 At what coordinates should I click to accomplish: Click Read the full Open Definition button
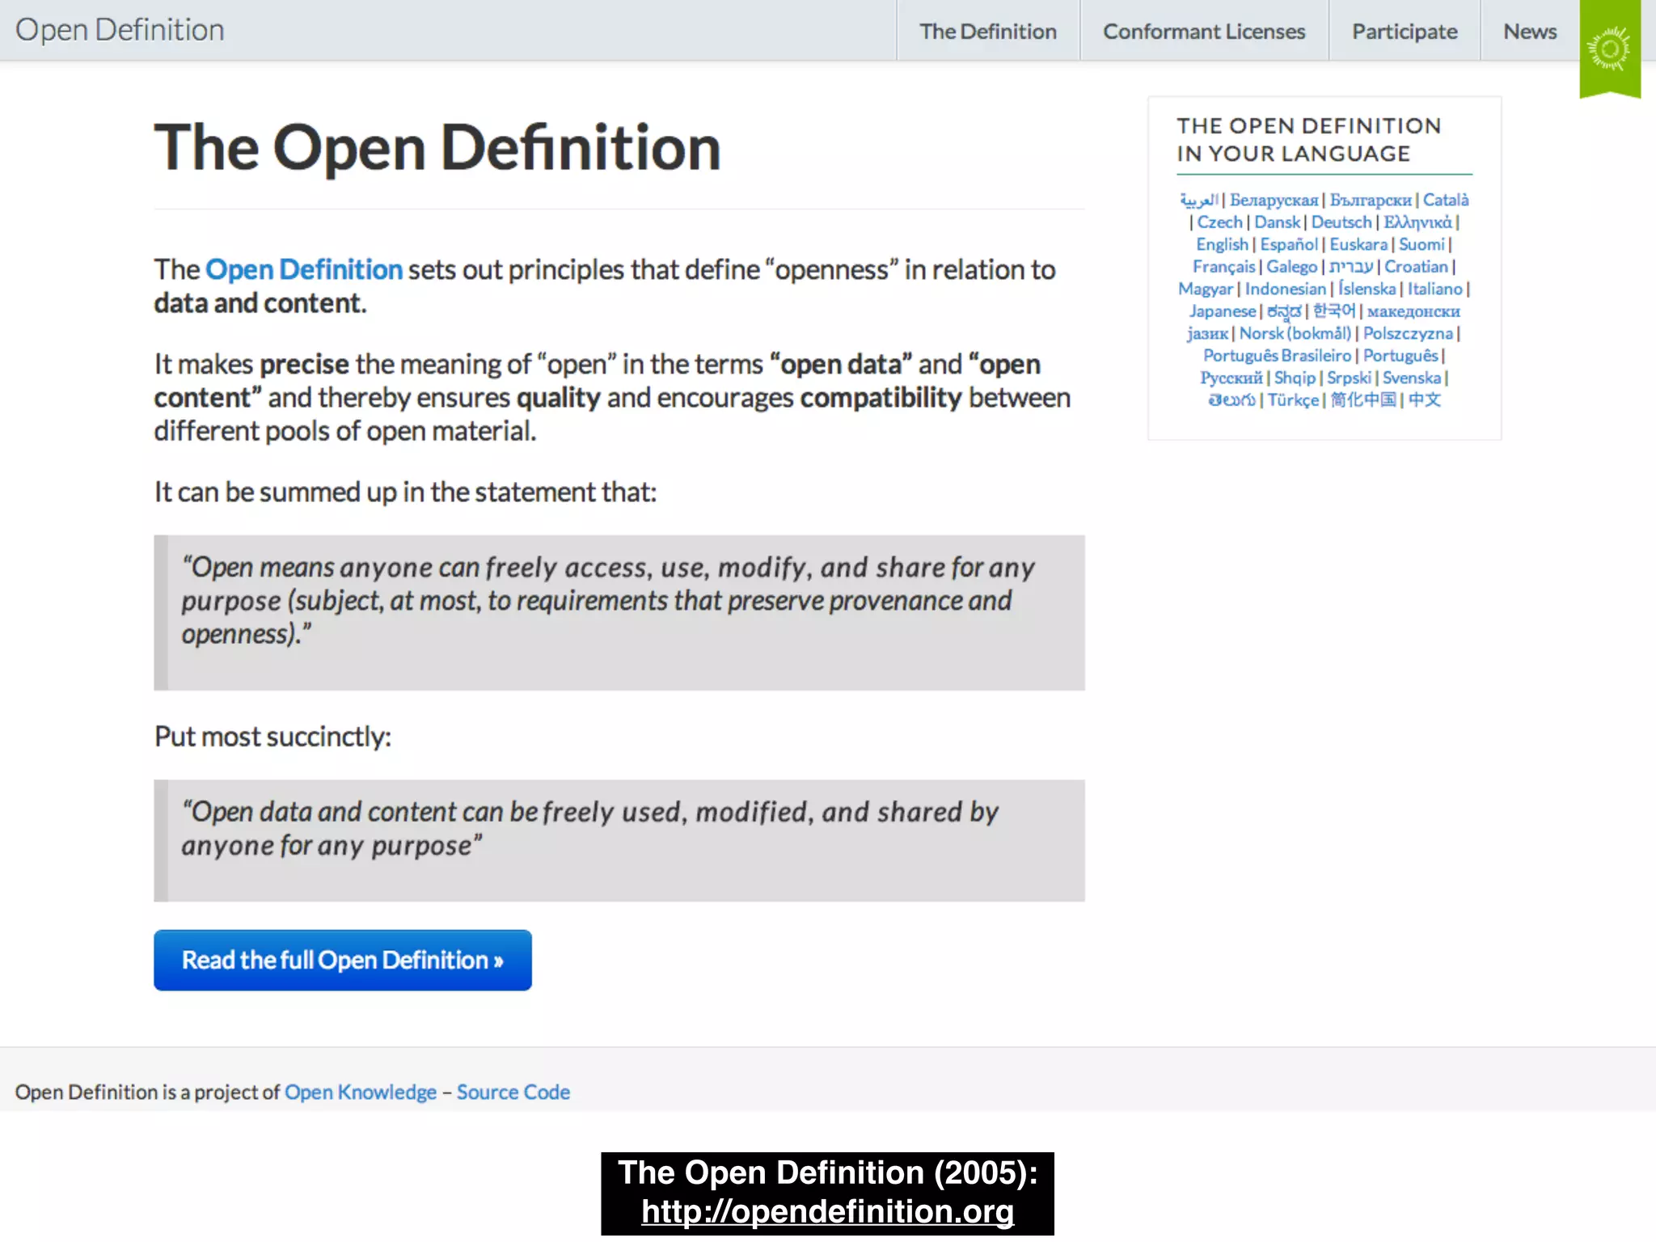[343, 960]
